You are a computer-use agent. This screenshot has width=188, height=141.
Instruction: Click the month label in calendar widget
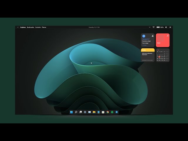[158, 50]
